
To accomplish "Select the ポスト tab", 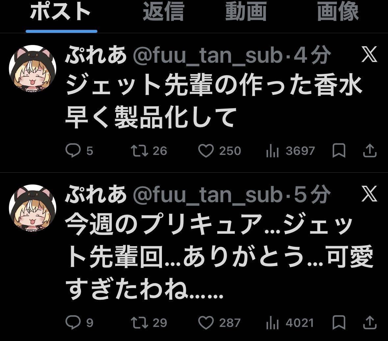I will pos(60,11).
